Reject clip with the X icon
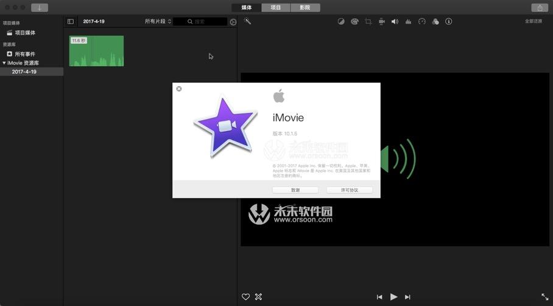Screen dimensions: 553x306 point(258,297)
